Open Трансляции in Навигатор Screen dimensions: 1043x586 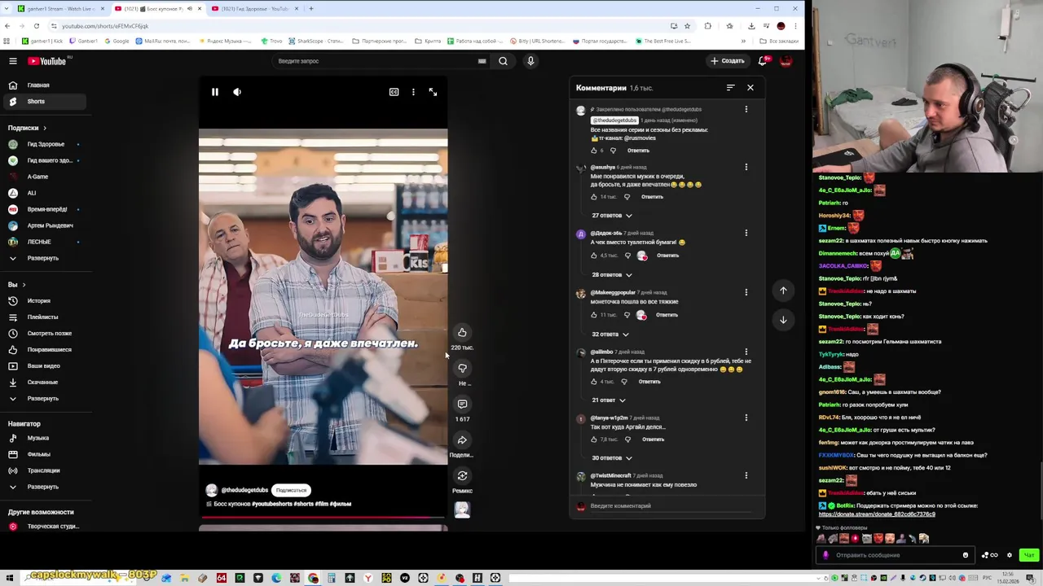(x=45, y=470)
